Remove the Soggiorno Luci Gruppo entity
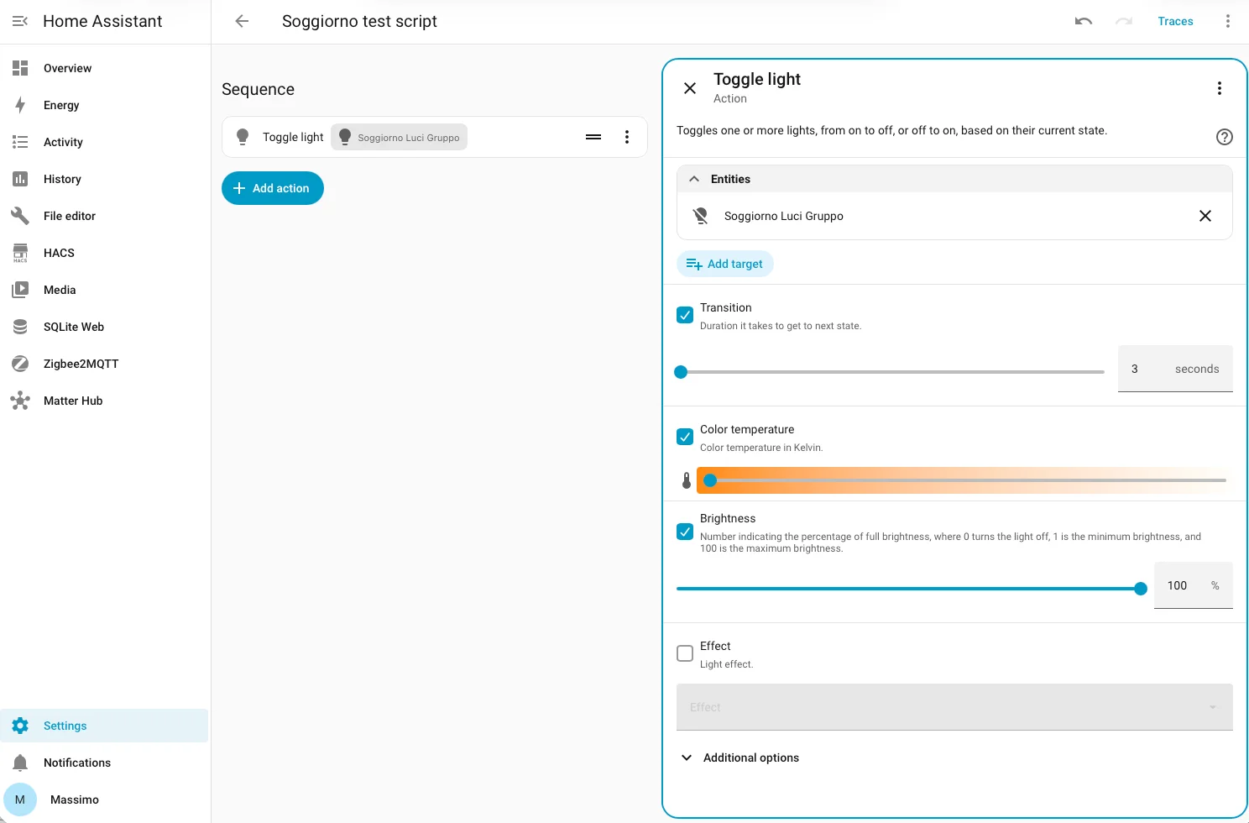The width and height of the screenshot is (1249, 823). [x=1205, y=216]
